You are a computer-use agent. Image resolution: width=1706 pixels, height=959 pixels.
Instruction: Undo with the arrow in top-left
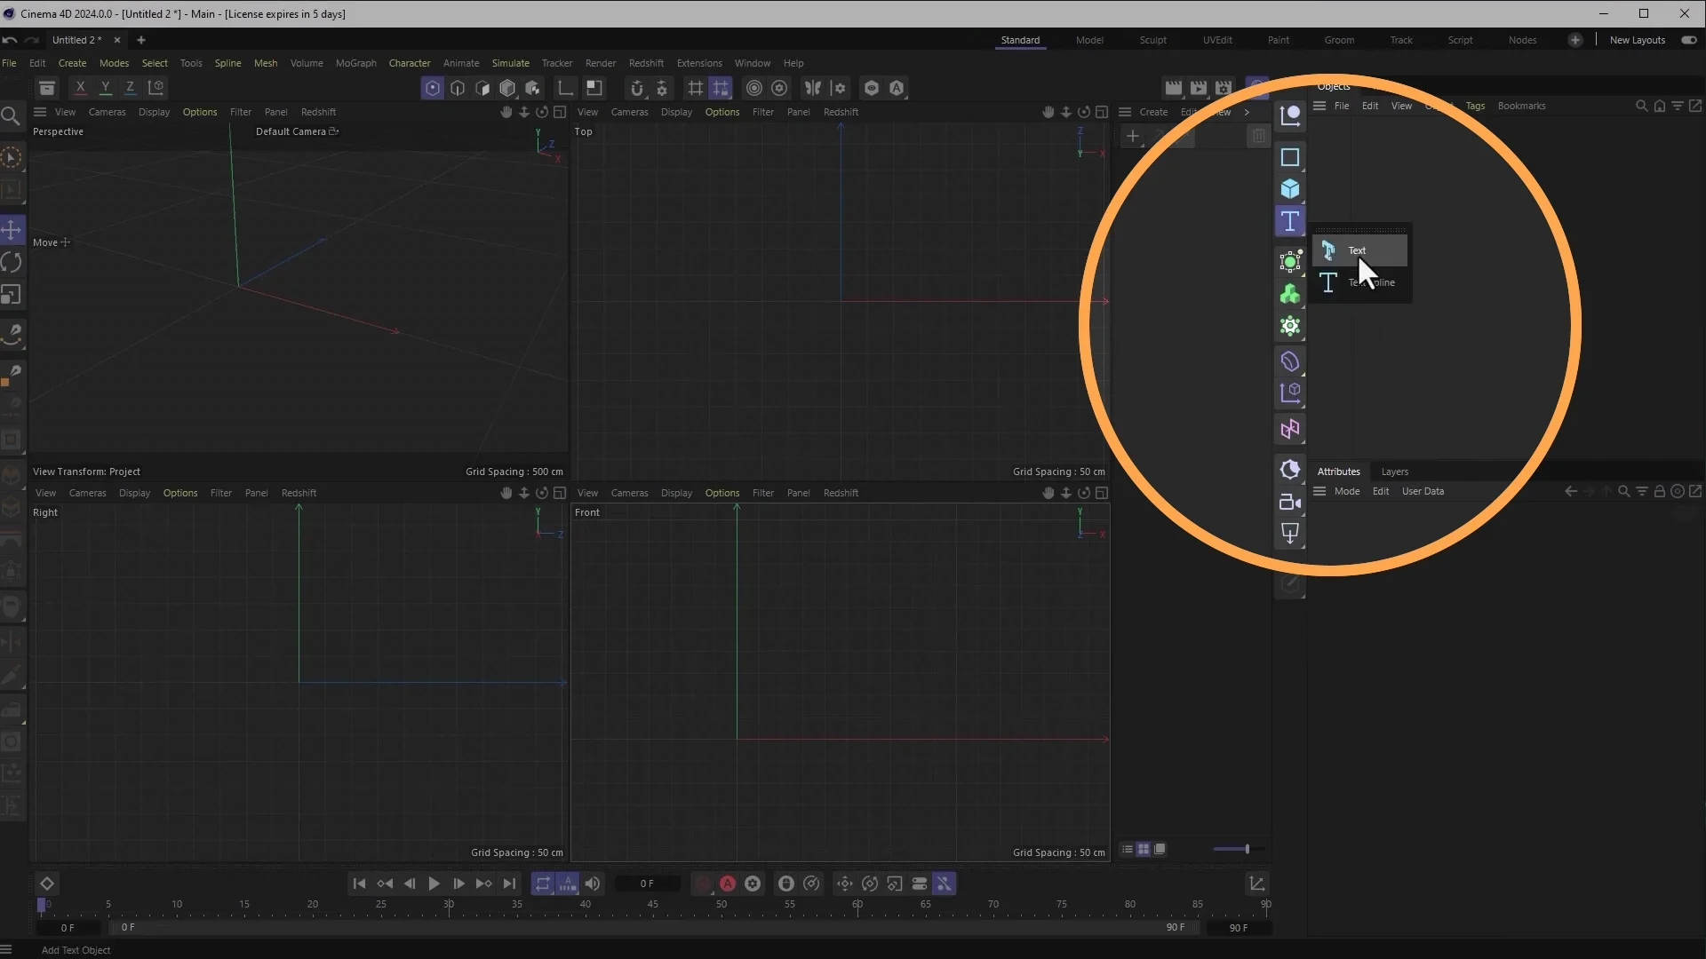tap(9, 40)
